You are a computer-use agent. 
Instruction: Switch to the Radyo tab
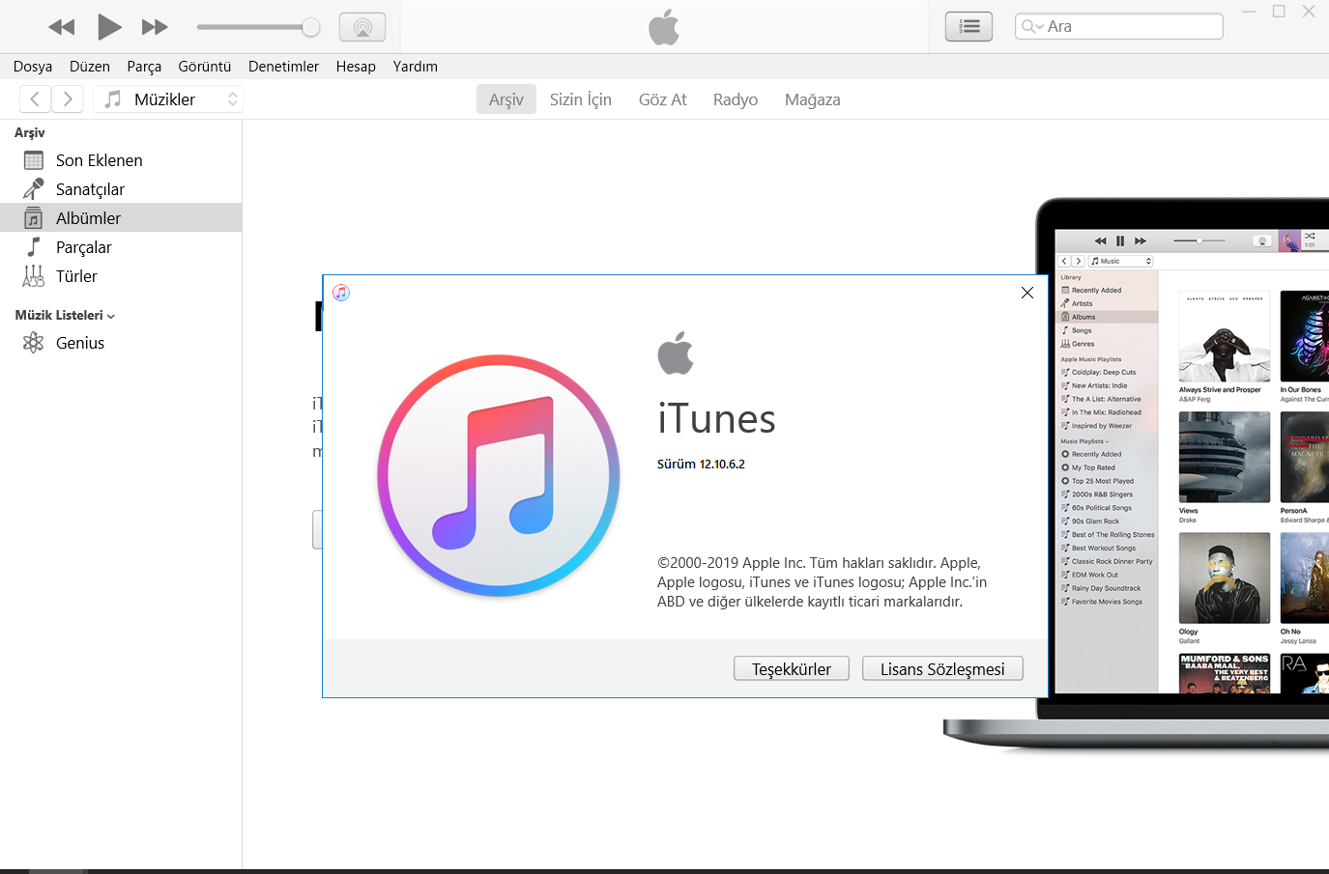[x=736, y=99]
